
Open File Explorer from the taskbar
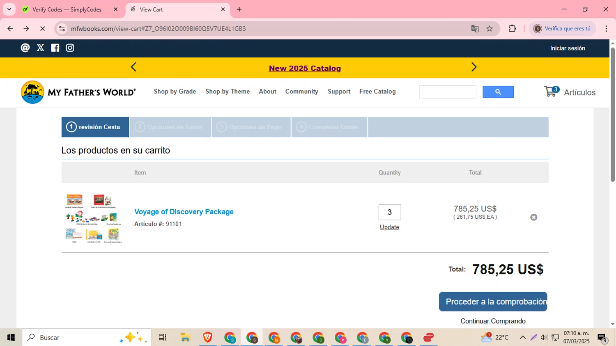185,337
